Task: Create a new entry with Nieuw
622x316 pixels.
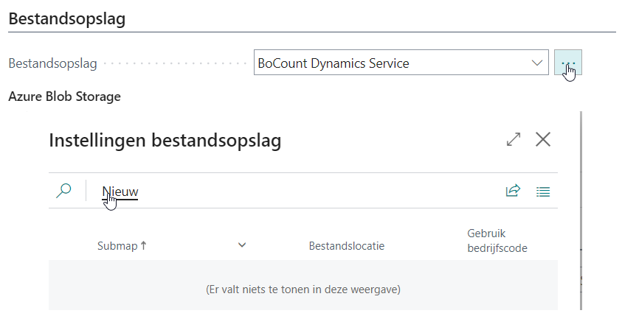Action: (x=120, y=192)
